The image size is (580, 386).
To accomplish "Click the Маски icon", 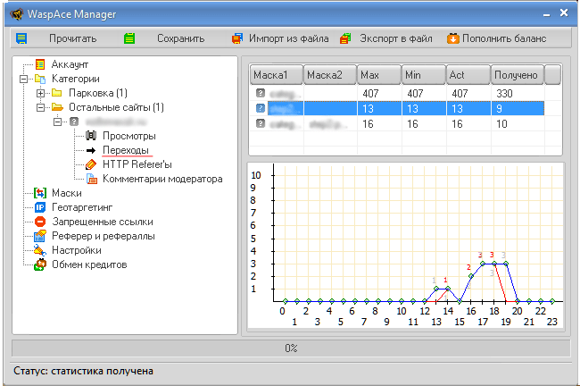I will (40, 193).
